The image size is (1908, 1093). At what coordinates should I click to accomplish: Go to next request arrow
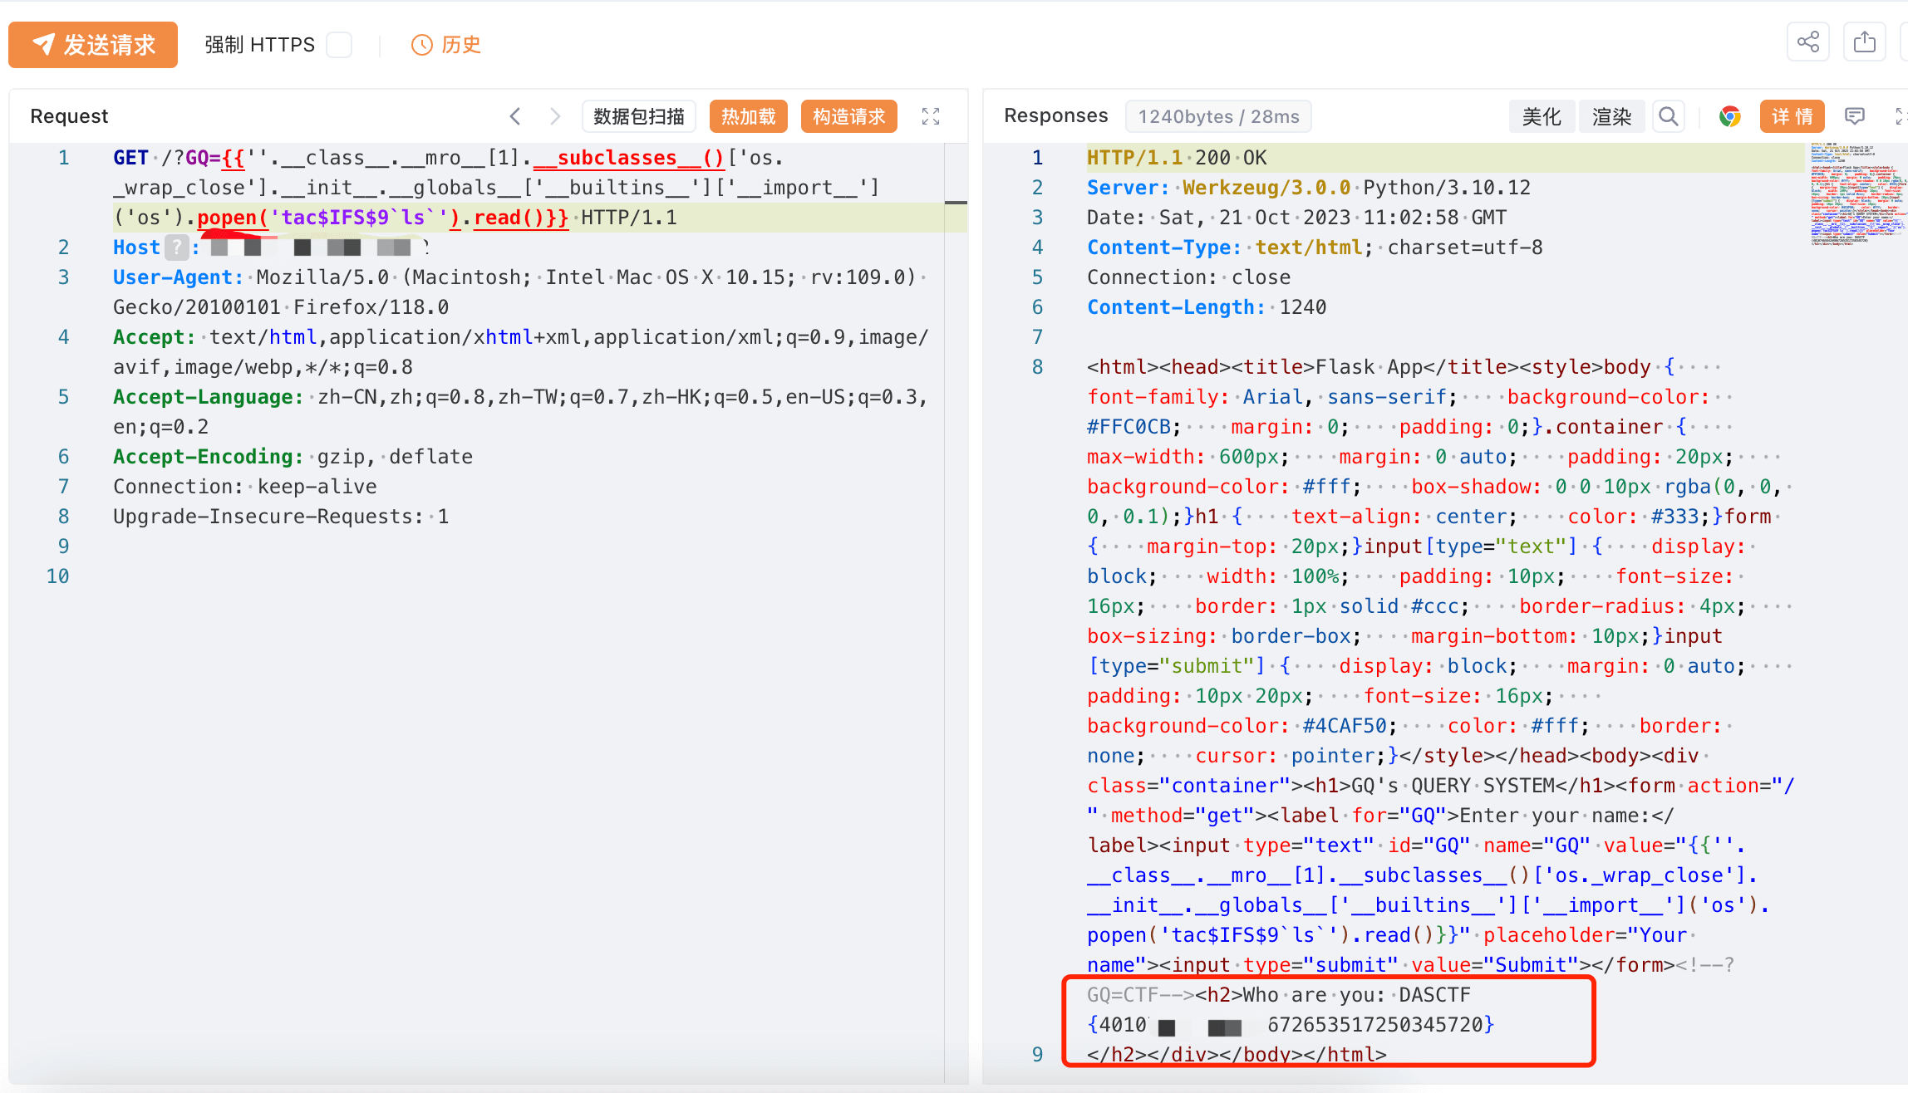coord(555,116)
